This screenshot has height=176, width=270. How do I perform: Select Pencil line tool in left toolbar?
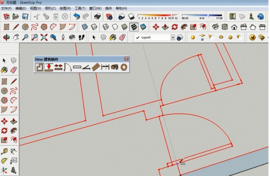tap(14, 81)
